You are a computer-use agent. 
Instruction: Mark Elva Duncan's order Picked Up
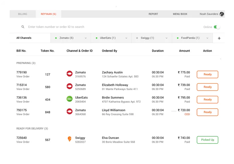point(207,140)
